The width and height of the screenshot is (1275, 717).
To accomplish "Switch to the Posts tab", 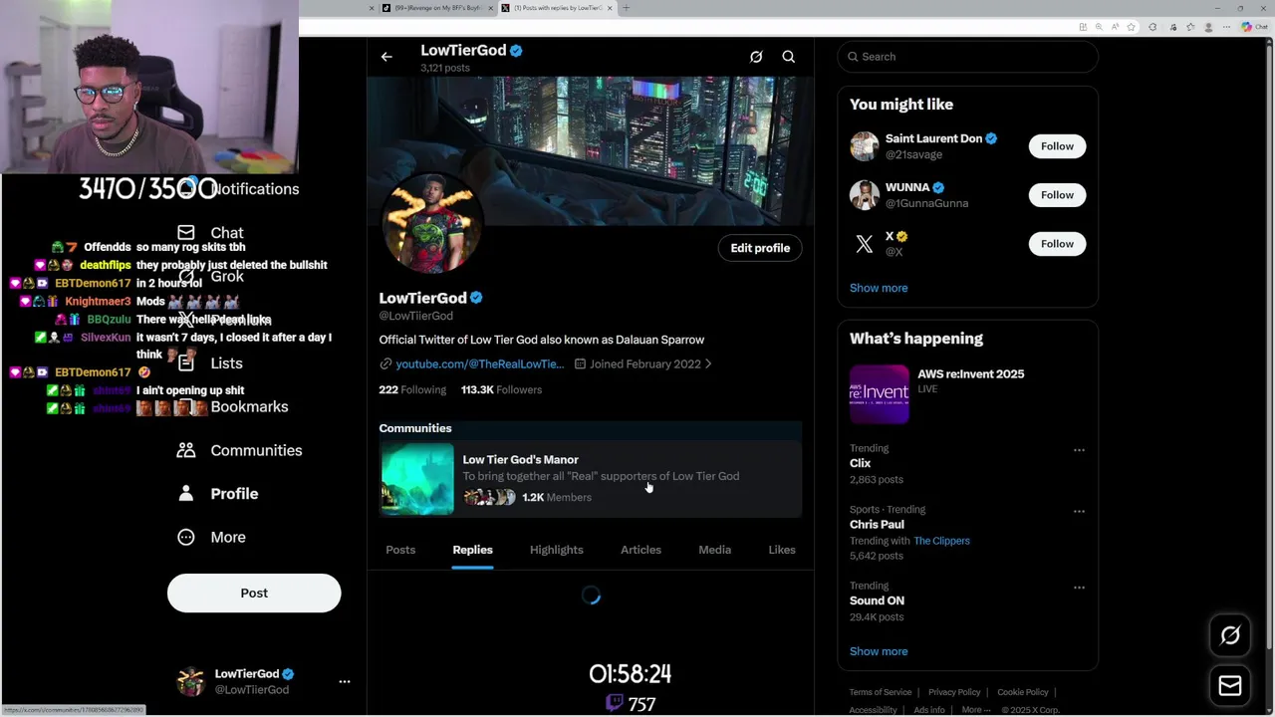I will pos(400,550).
